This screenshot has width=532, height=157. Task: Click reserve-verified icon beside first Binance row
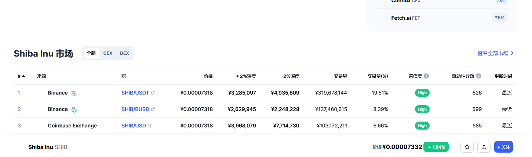point(74,93)
